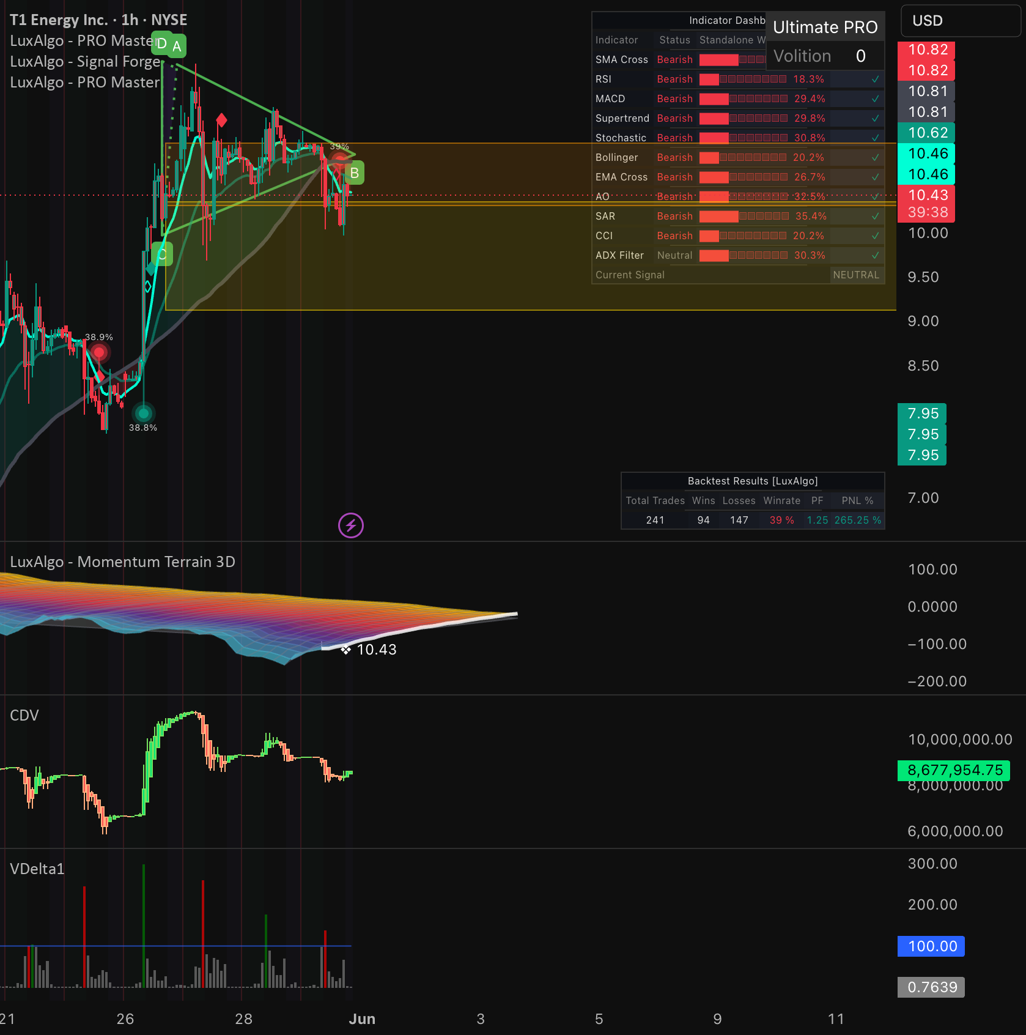This screenshot has height=1035, width=1026.
Task: Click the 28 date on time axis
Action: click(x=244, y=1019)
